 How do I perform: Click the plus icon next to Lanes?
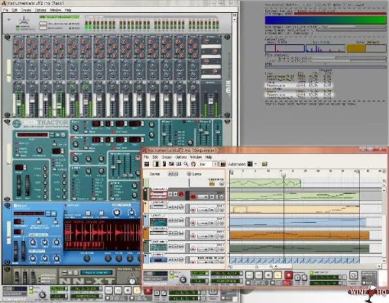click(189, 174)
